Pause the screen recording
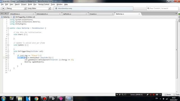Viewport: 180px width, 101px height. pos(151,95)
